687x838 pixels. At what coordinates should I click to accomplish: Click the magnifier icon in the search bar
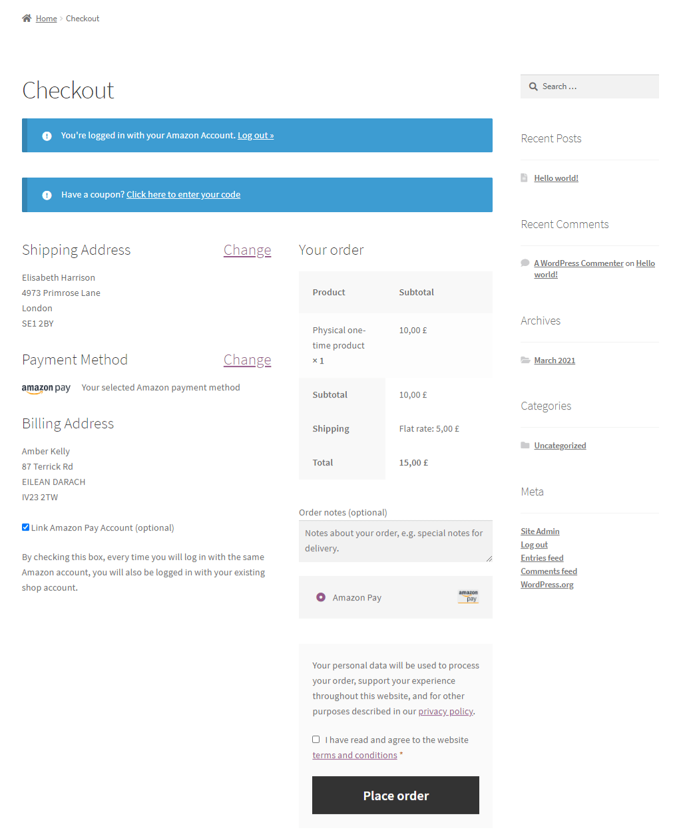pos(533,86)
